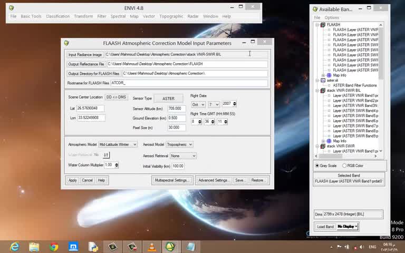The image size is (405, 253).
Task: Click the ENVI 4.8 window logo icon
Action: (11, 8)
